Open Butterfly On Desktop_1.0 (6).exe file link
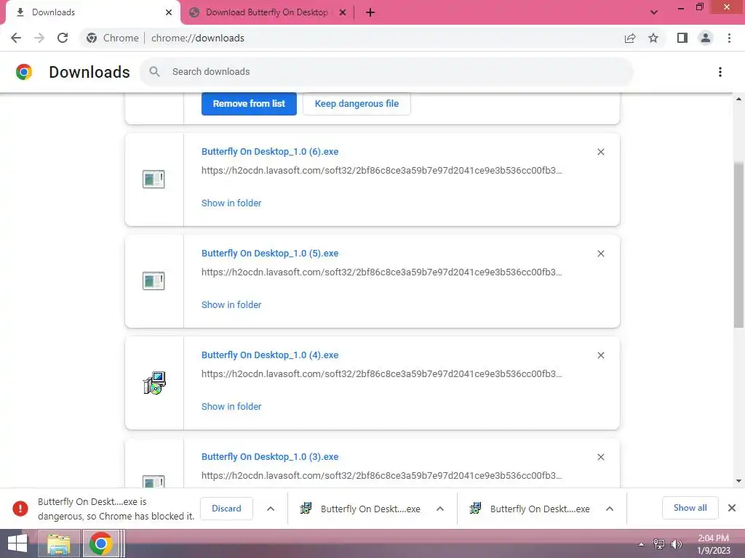 (270, 152)
